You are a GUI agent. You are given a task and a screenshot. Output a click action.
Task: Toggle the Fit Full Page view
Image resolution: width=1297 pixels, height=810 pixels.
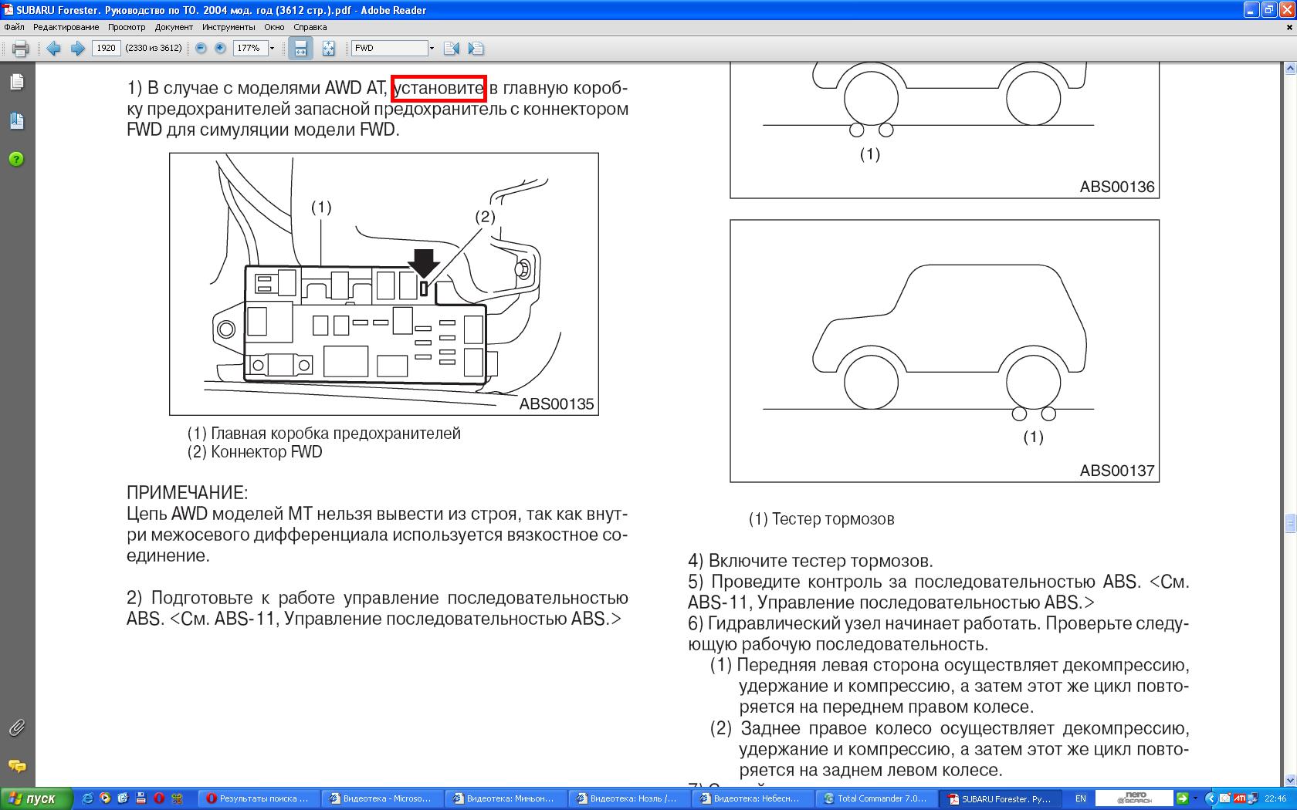pos(328,49)
